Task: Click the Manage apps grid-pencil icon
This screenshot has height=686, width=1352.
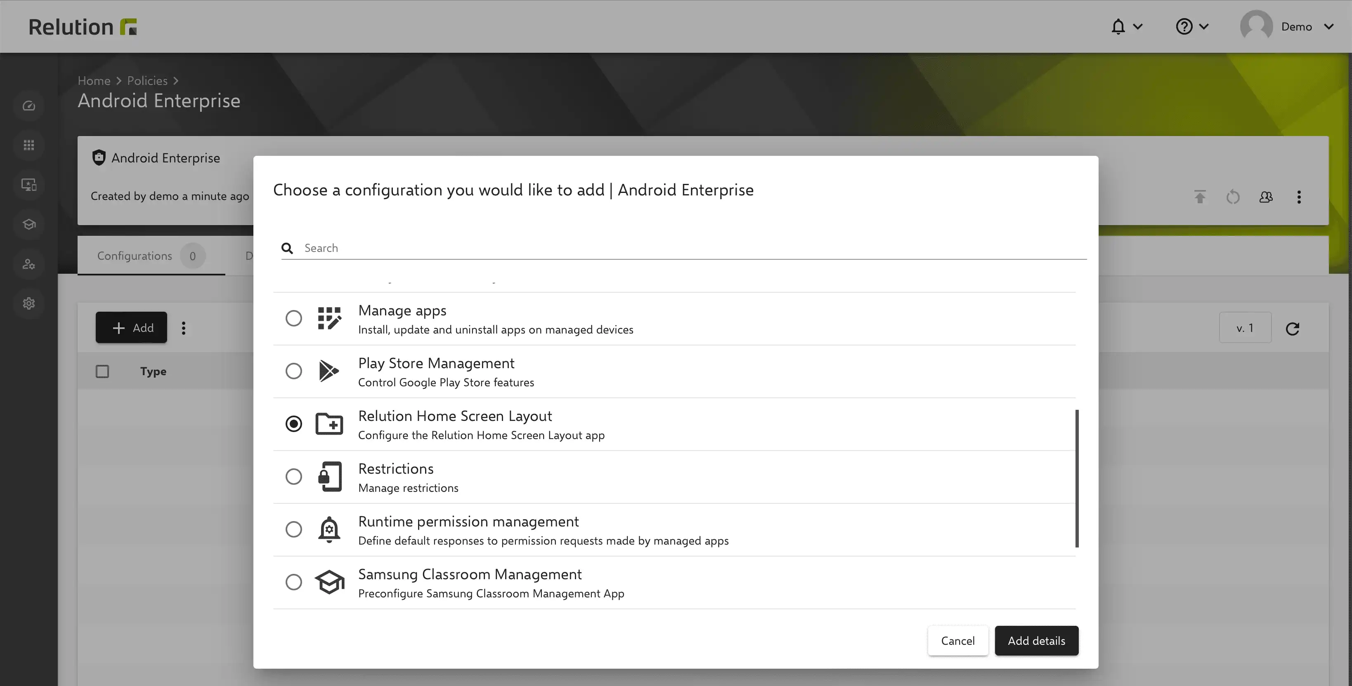Action: click(x=330, y=318)
